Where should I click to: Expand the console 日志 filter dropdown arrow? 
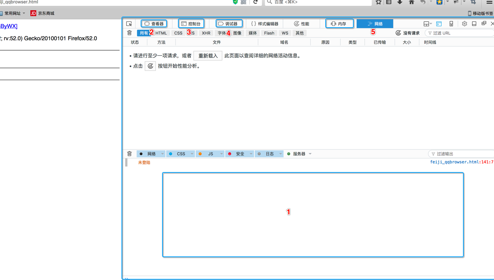(x=281, y=154)
